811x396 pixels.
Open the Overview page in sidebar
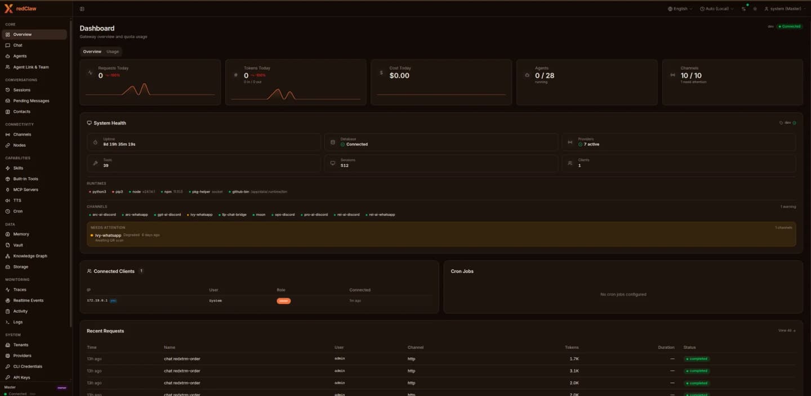[x=34, y=34]
